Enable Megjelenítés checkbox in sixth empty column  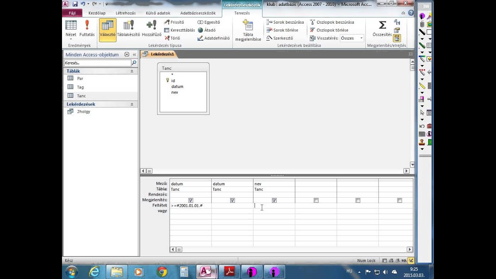click(x=400, y=200)
